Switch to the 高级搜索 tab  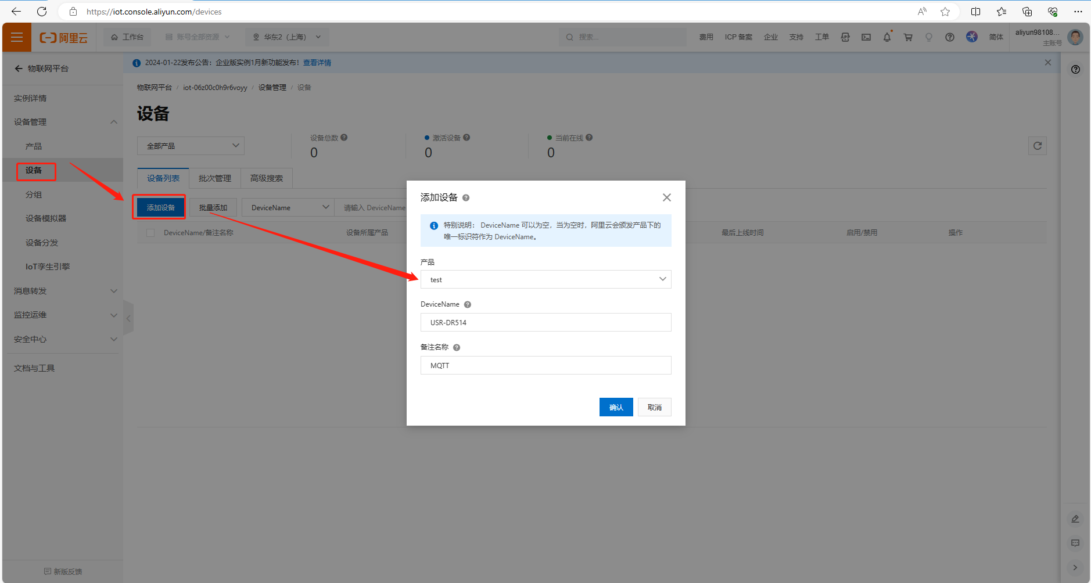point(266,178)
